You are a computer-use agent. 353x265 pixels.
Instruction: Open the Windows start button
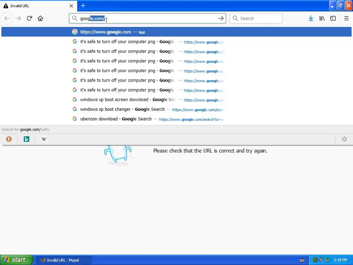pyautogui.click(x=17, y=260)
